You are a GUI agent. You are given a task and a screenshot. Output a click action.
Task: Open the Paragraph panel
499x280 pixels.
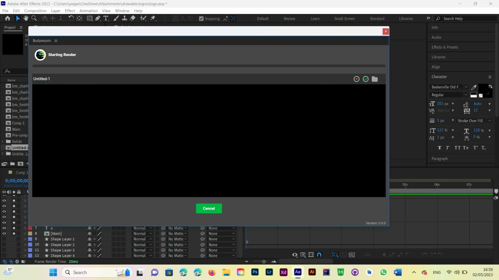pyautogui.click(x=439, y=159)
